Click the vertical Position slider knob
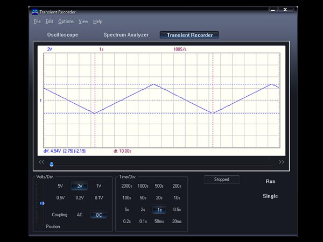The height and width of the screenshot is (242, 323). tap(42, 203)
